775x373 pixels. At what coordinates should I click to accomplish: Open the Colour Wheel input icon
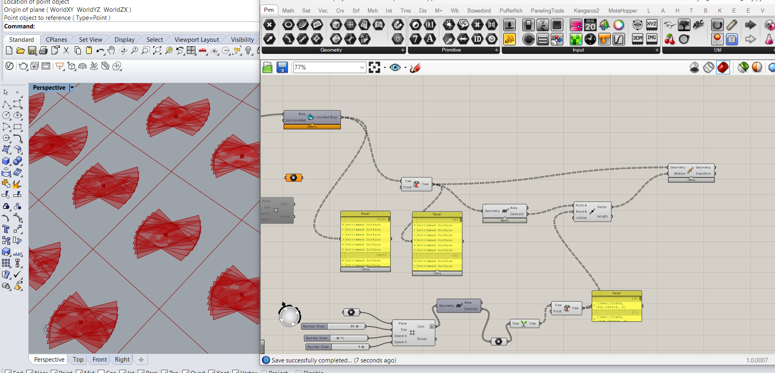[619, 25]
